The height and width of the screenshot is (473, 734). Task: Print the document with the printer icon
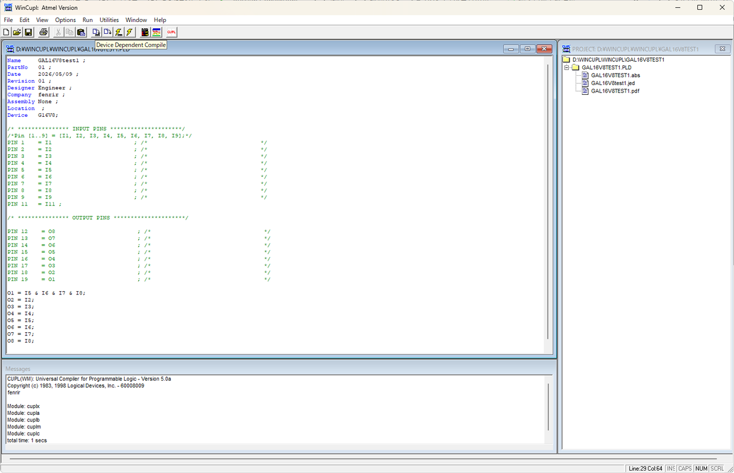point(43,32)
